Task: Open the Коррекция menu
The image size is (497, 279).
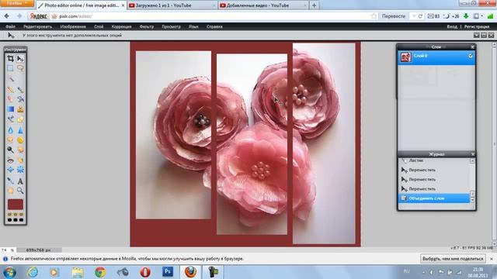Action: pyautogui.click(x=121, y=26)
